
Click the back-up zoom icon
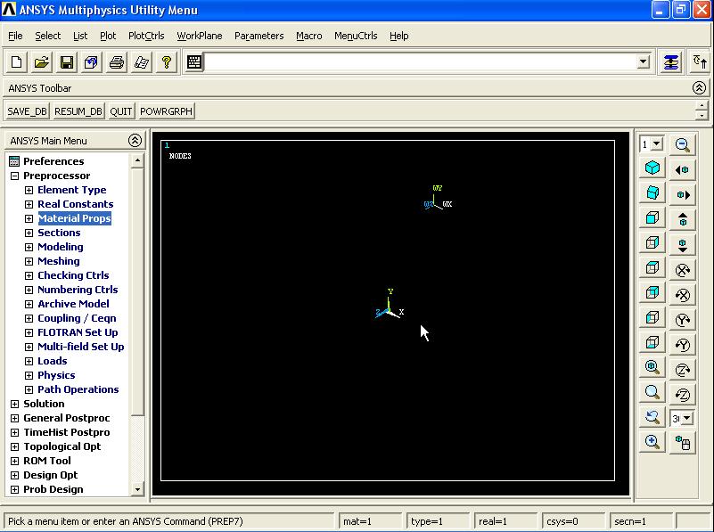coord(652,416)
